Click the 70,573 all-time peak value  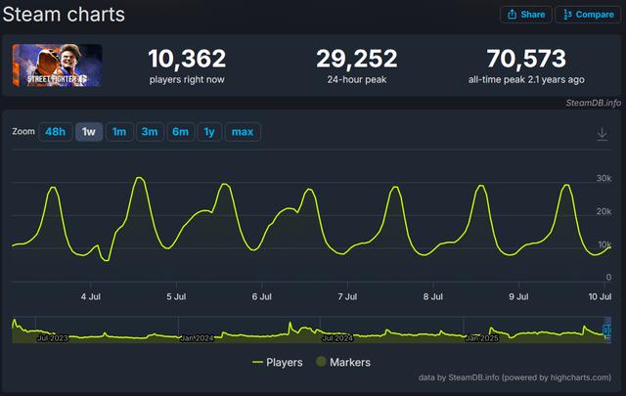pos(526,59)
